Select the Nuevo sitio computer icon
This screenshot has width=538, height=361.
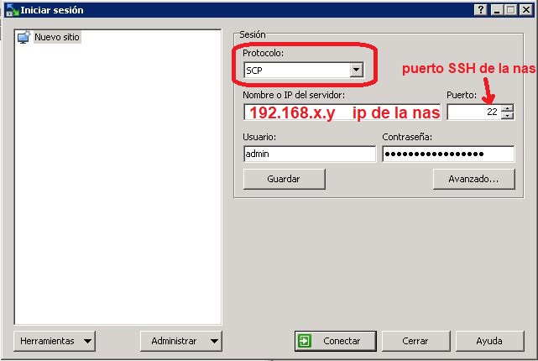pyautogui.click(x=24, y=37)
